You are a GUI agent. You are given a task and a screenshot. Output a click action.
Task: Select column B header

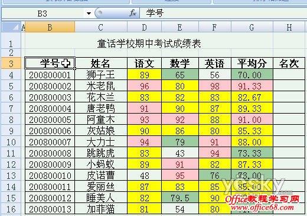coord(50,27)
